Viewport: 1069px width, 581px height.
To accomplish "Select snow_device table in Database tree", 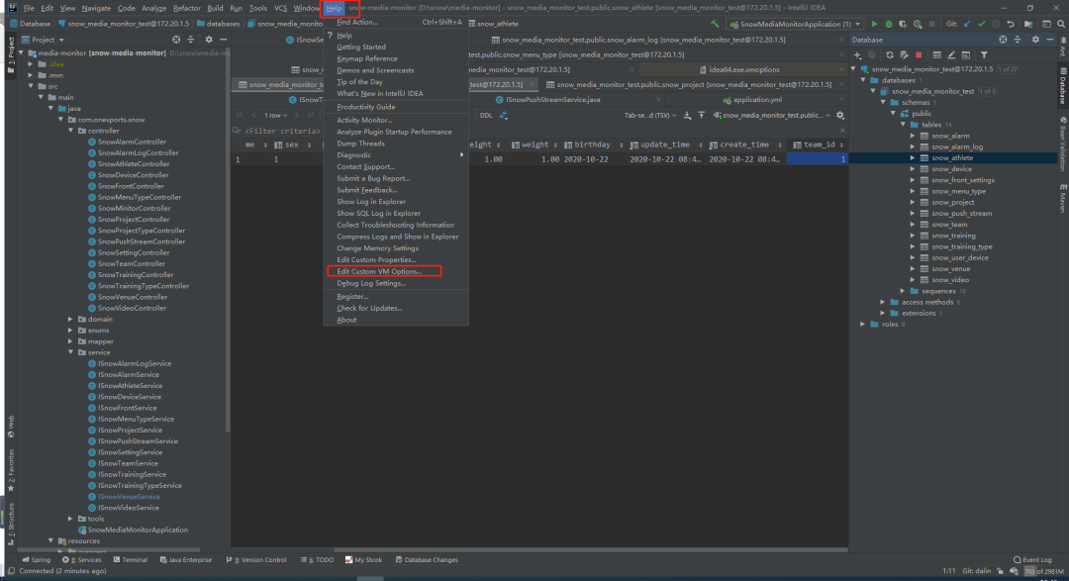I will point(951,169).
